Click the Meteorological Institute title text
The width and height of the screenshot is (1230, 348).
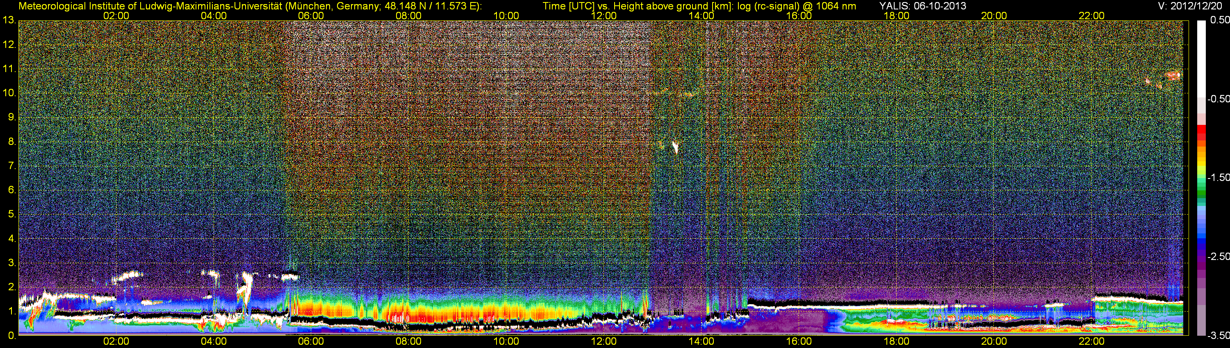[250, 6]
